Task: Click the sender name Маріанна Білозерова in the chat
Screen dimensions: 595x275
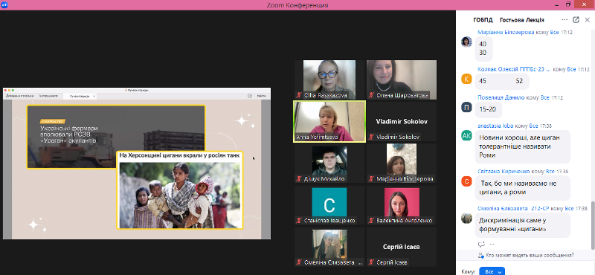Action: (x=506, y=33)
